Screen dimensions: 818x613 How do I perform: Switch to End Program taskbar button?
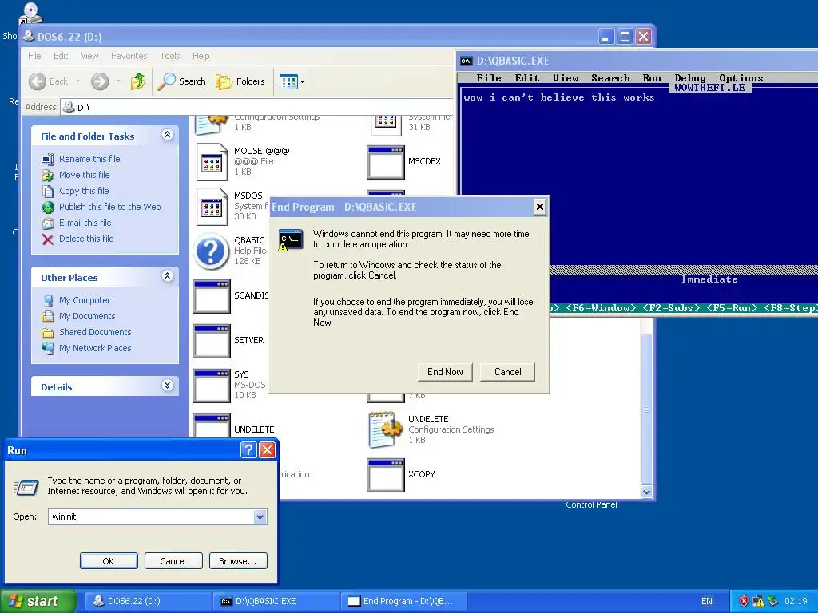pos(403,601)
